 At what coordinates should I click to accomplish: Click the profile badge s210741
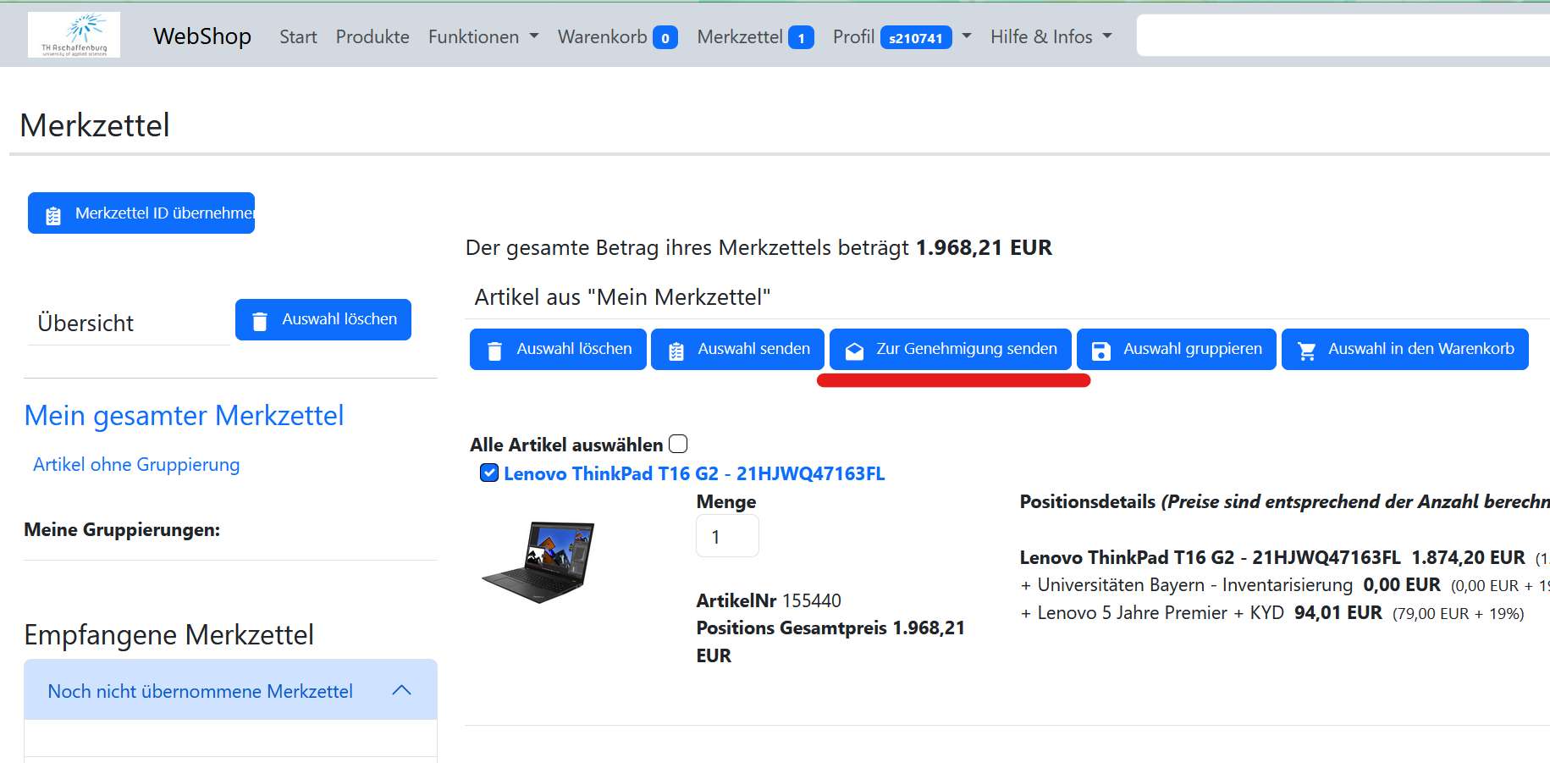point(916,38)
